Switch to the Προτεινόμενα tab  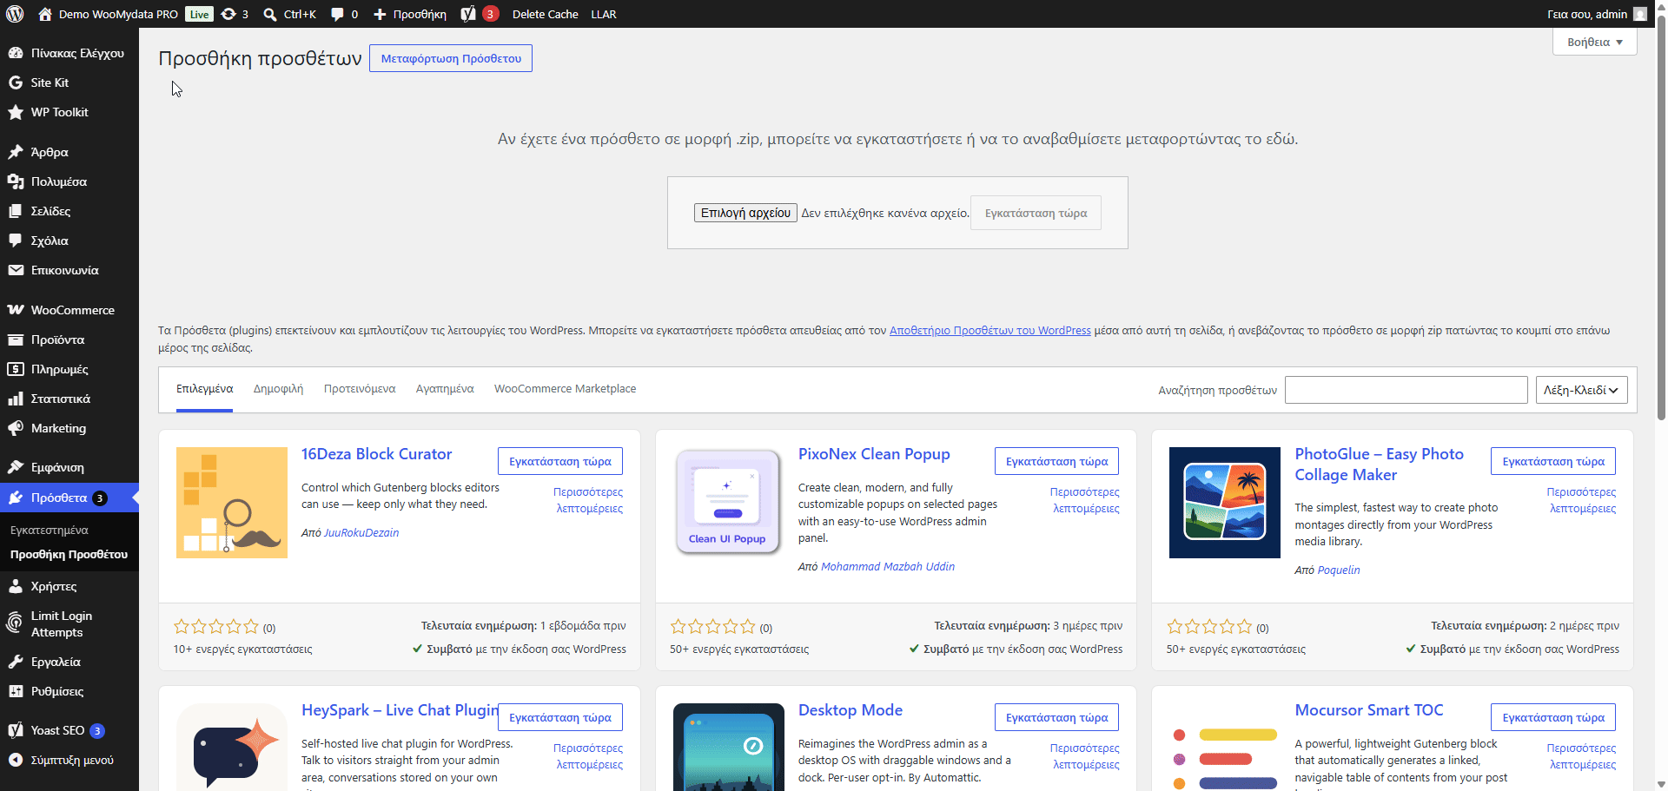pos(360,389)
